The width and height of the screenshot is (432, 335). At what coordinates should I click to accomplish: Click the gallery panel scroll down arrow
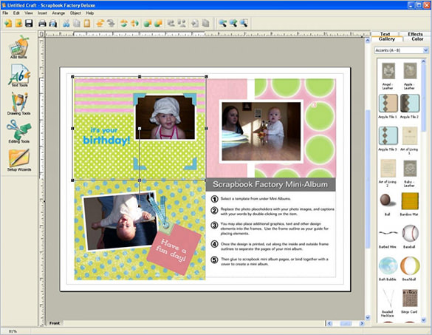click(423, 319)
